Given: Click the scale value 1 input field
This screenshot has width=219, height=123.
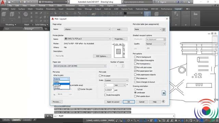Looking at the screenshot, I should click(109, 85).
